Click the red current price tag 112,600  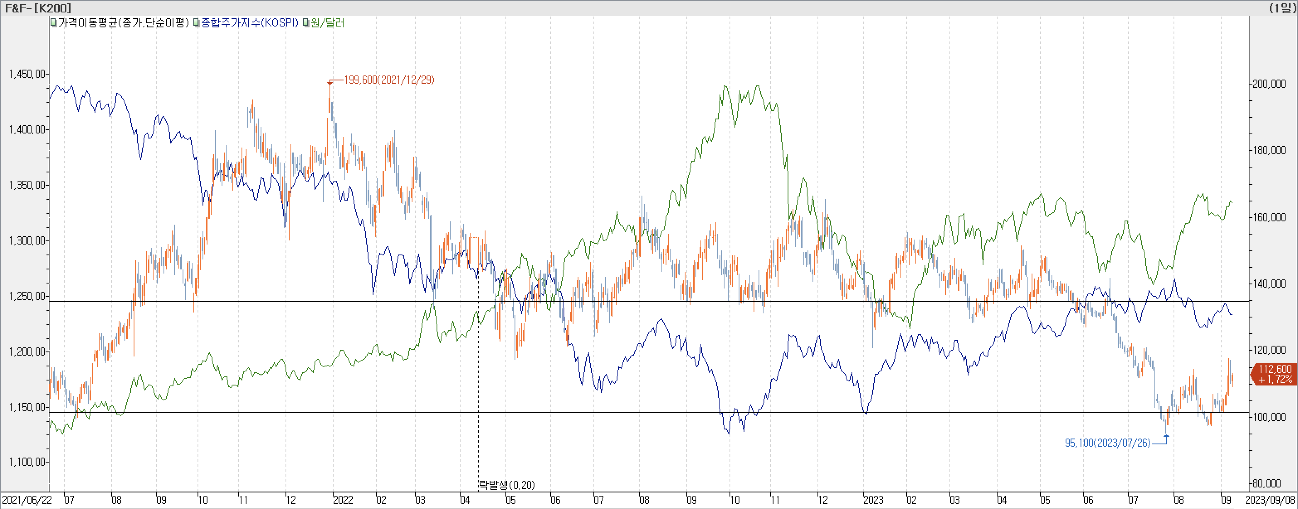coord(1275,374)
